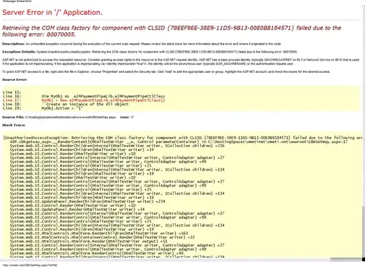Click the HtmlForm.Render(HtmlTextWriter output) +51 line
This screenshot has height=267, width=365.
[x=89, y=241]
